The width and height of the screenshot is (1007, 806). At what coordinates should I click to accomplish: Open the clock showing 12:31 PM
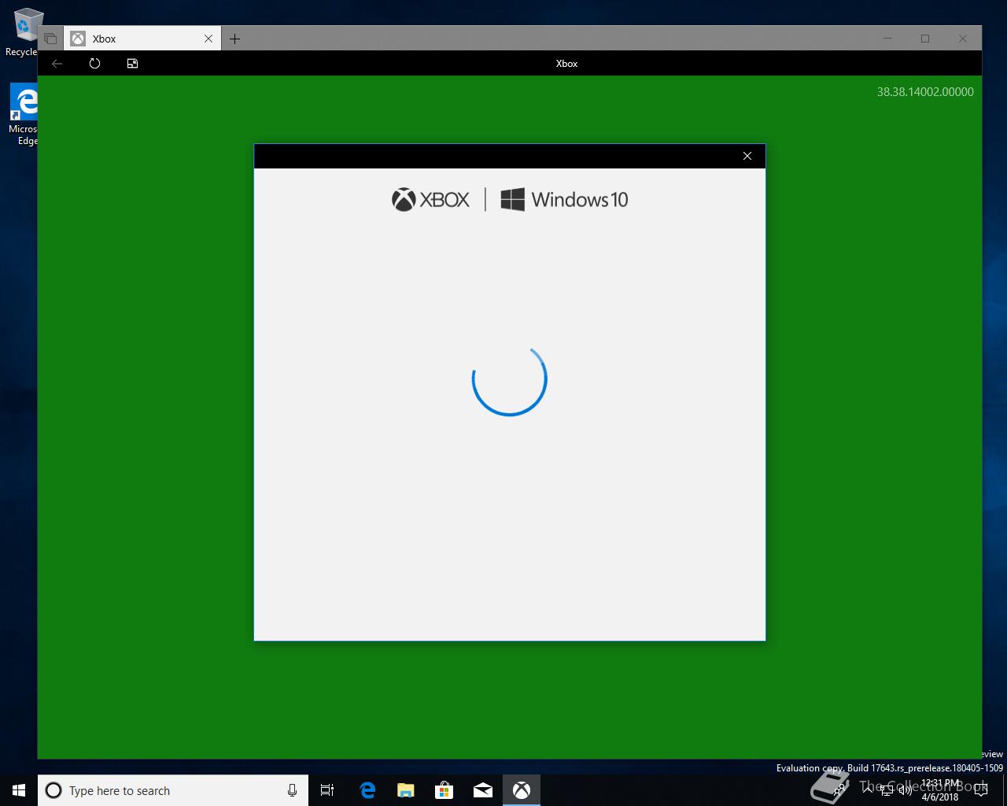coord(940,790)
